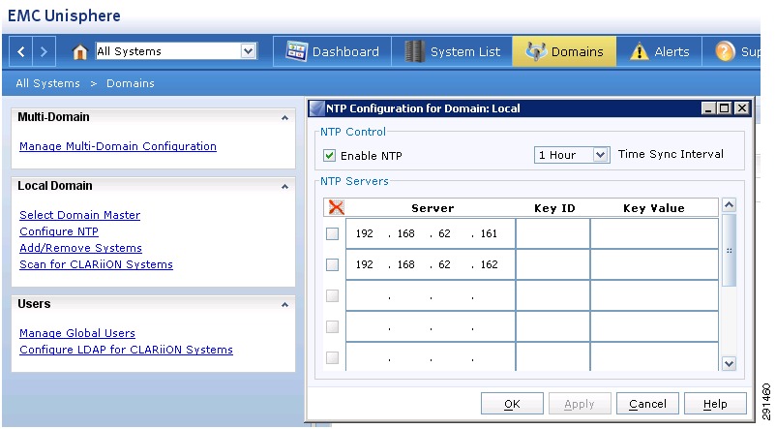
Task: Click Key Value cell for 192.168.62.161
Action: [x=654, y=233]
